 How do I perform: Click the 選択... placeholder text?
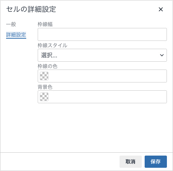pyautogui.click(x=49, y=55)
